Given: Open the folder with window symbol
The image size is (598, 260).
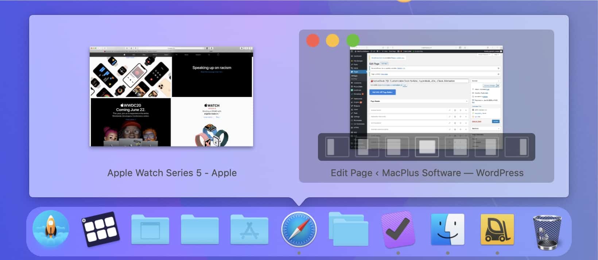Looking at the screenshot, I should click(x=150, y=229).
